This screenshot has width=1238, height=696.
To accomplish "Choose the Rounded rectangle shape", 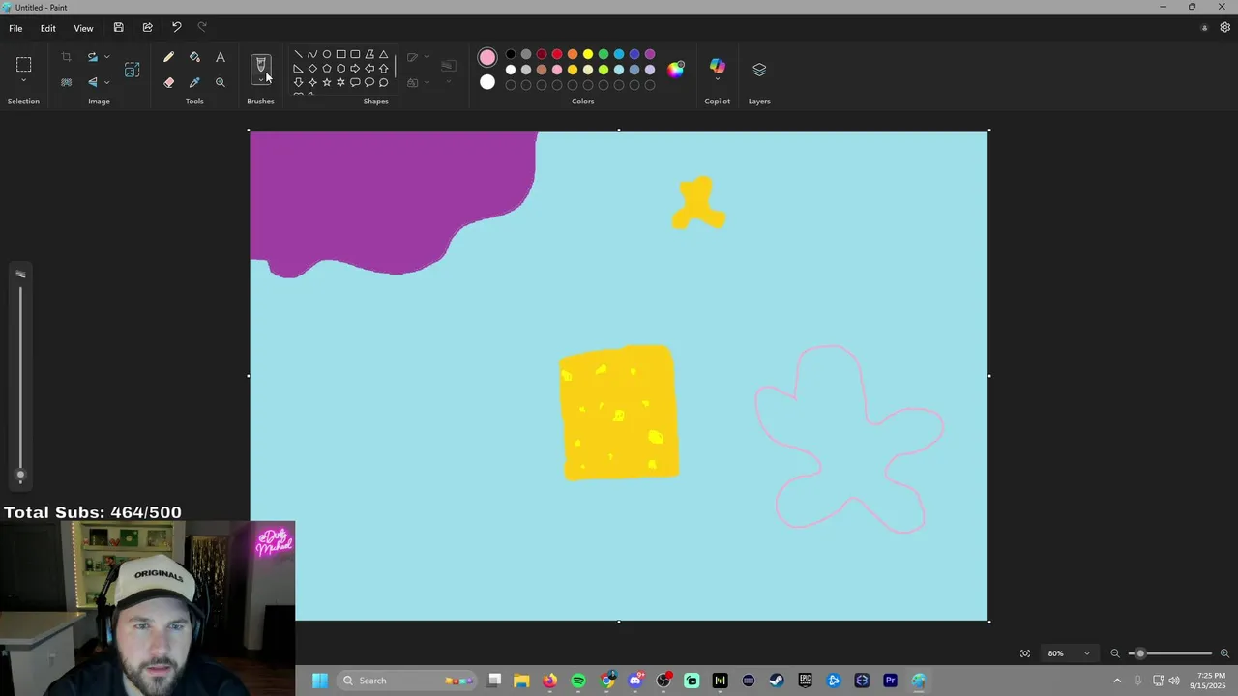I will click(355, 54).
